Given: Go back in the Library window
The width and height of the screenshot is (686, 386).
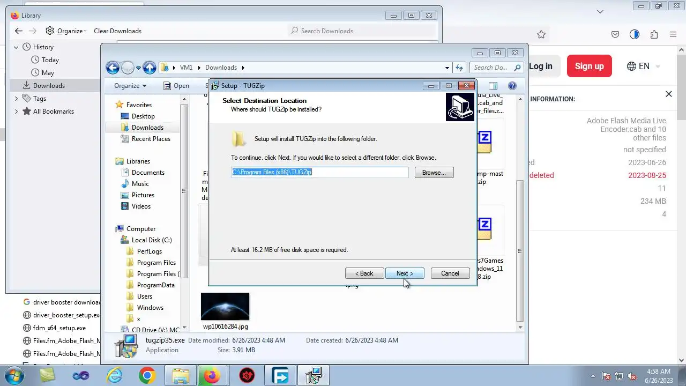Looking at the screenshot, I should tap(18, 31).
